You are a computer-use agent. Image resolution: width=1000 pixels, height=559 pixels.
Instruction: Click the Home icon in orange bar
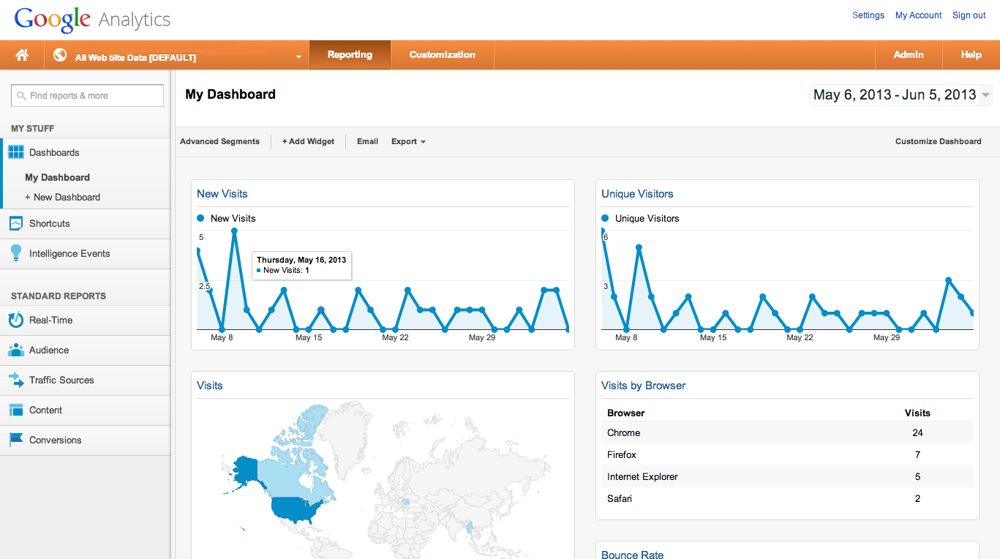pos(22,55)
